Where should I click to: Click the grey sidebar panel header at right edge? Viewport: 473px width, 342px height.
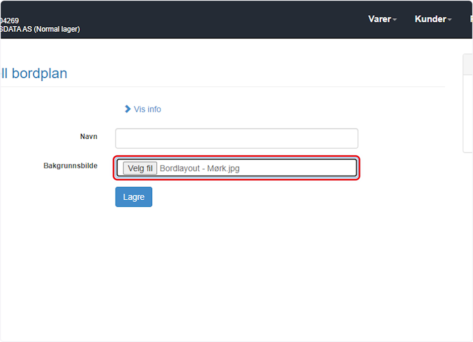(x=468, y=64)
